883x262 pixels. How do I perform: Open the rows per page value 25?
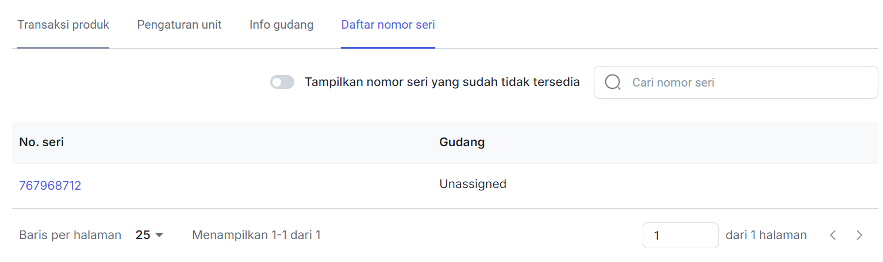click(x=143, y=235)
